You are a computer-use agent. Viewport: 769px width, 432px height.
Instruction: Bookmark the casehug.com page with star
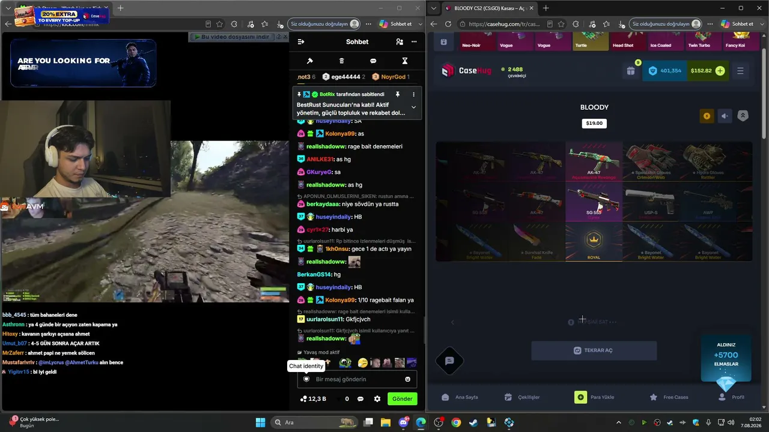[x=561, y=24]
